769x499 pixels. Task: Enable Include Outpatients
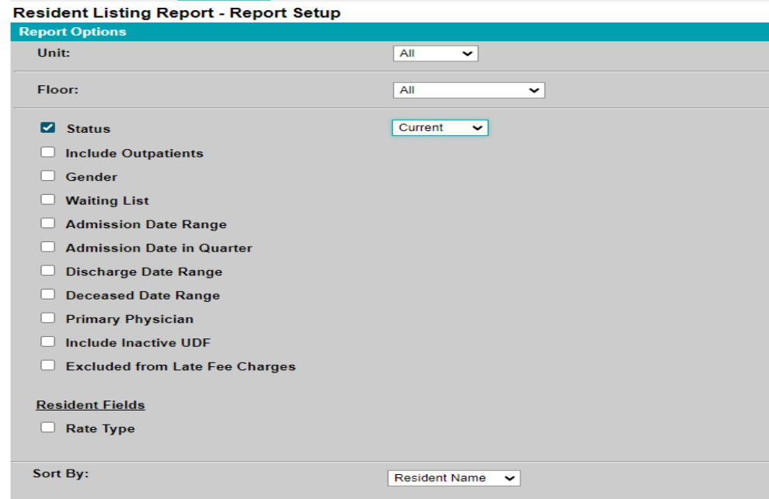(48, 152)
